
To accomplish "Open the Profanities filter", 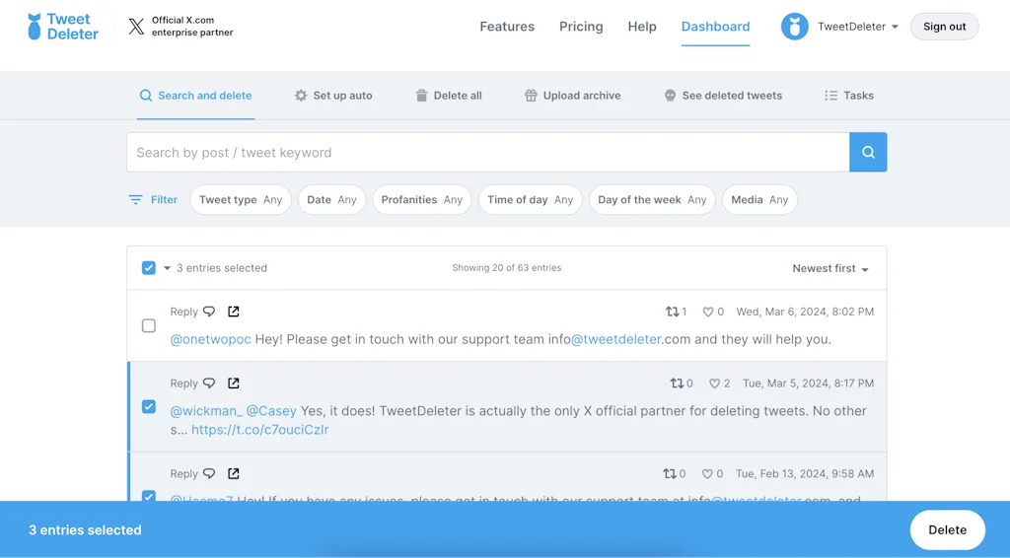I will [x=422, y=199].
